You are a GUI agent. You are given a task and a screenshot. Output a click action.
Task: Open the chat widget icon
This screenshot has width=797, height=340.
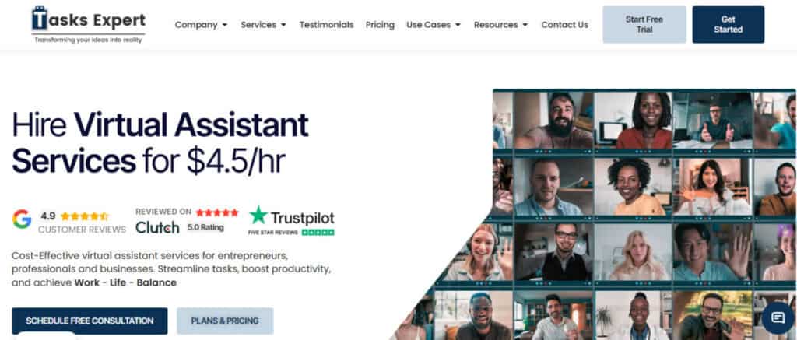(778, 317)
